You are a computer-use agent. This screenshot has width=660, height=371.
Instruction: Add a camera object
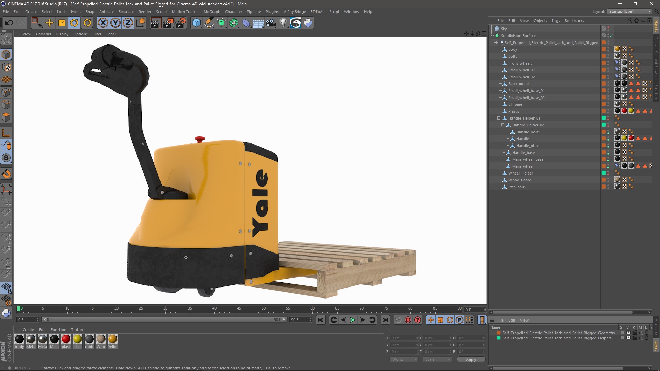[x=271, y=23]
